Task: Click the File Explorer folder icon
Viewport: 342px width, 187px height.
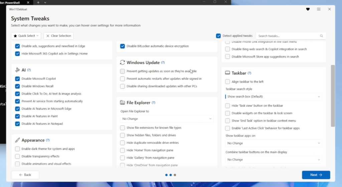Action: 122,103
